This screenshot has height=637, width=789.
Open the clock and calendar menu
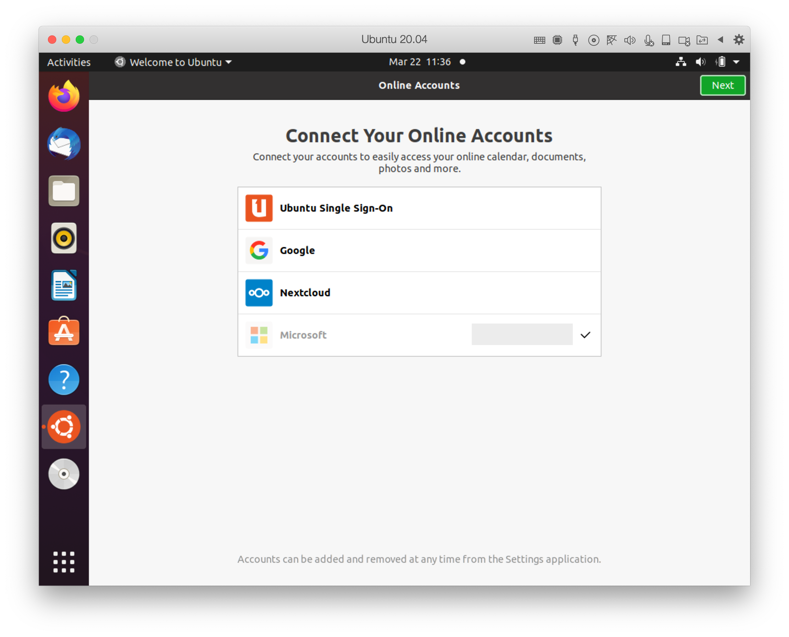[x=420, y=62]
